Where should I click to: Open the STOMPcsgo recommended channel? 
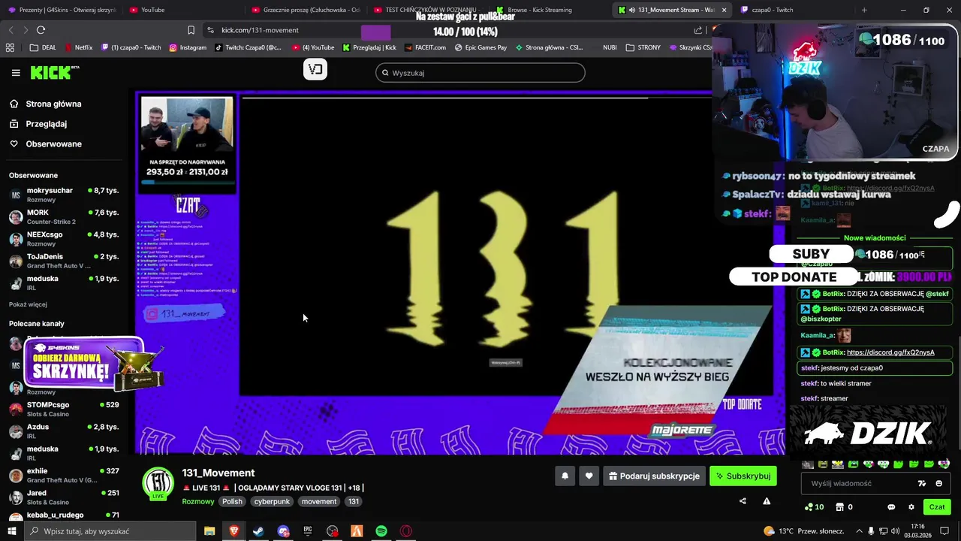[64, 409]
